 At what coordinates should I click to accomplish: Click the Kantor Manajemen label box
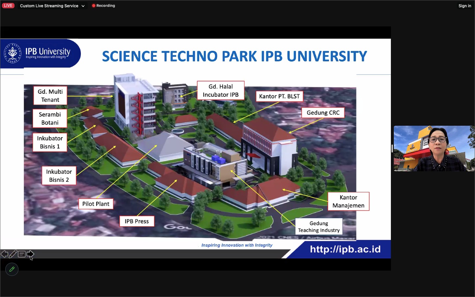click(348, 201)
